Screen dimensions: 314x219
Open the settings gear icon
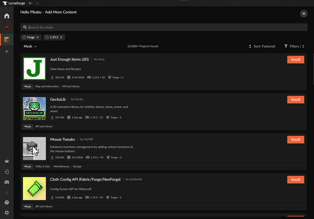pos(7,213)
